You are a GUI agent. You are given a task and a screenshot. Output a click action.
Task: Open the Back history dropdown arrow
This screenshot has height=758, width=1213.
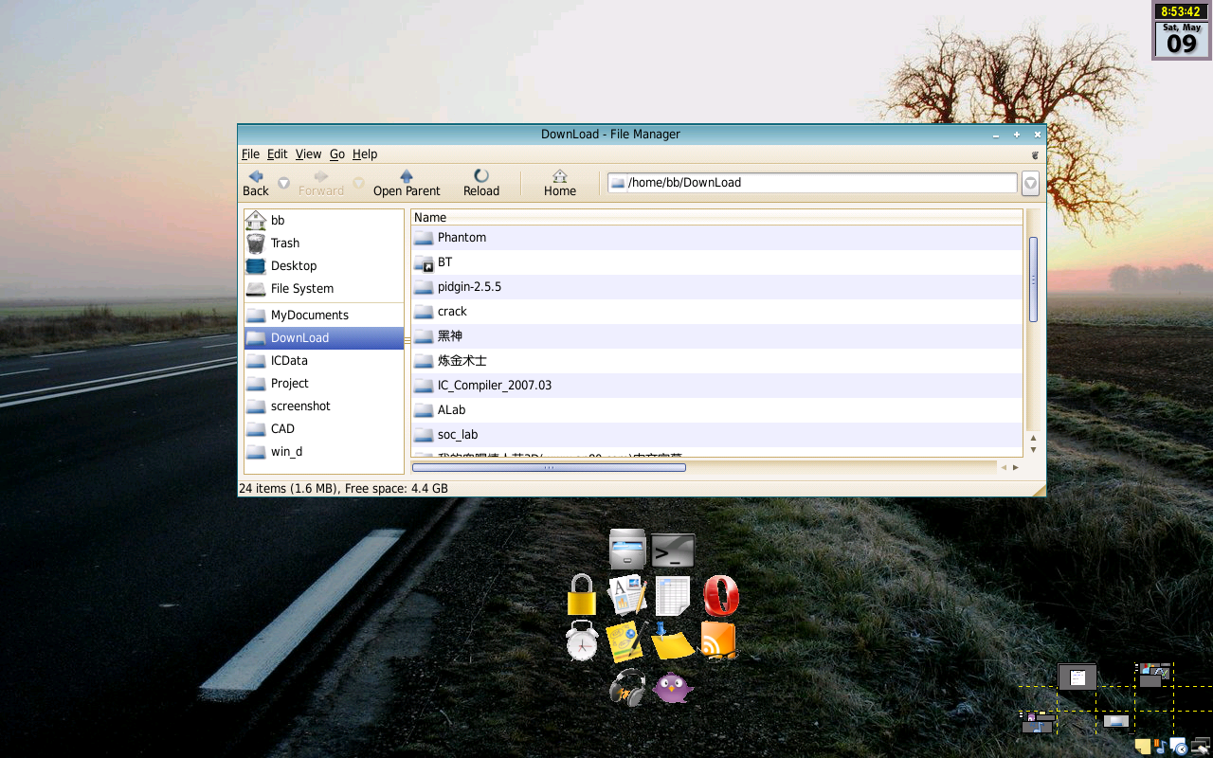(x=283, y=183)
